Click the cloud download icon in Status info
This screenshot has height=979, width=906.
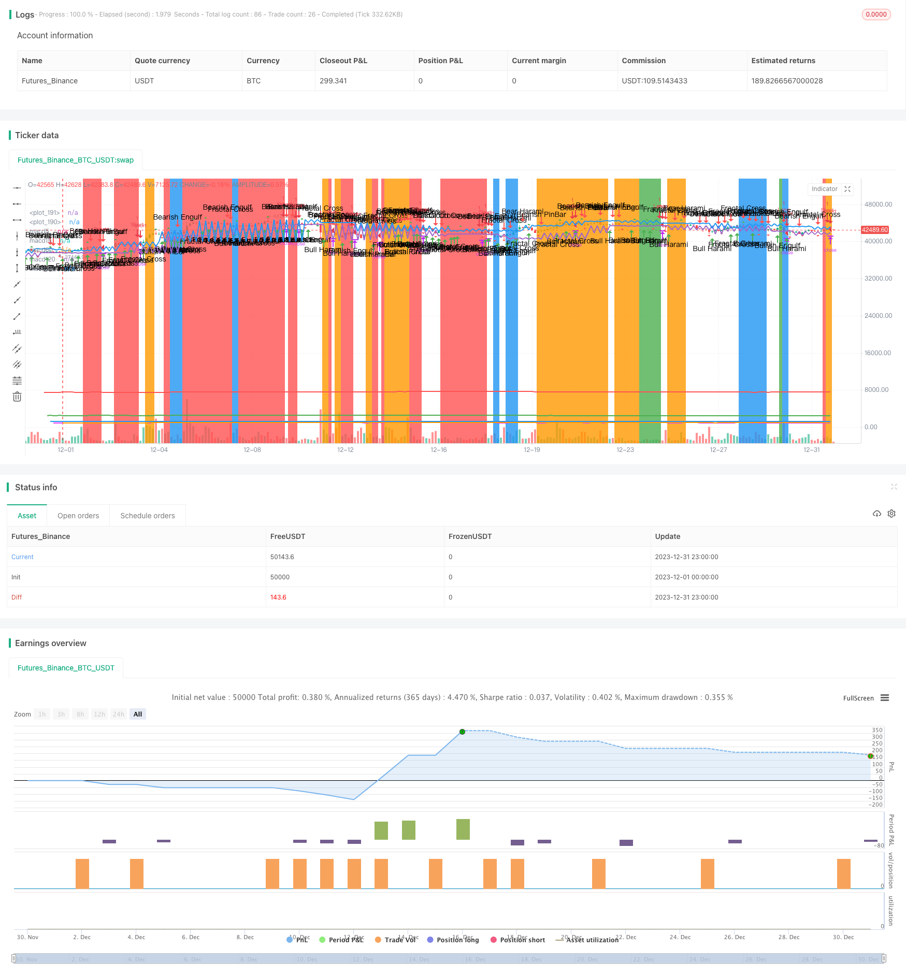(876, 514)
